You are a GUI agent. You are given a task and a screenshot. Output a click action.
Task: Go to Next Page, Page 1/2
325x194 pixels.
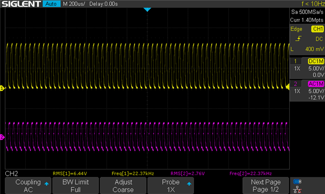(x=266, y=186)
